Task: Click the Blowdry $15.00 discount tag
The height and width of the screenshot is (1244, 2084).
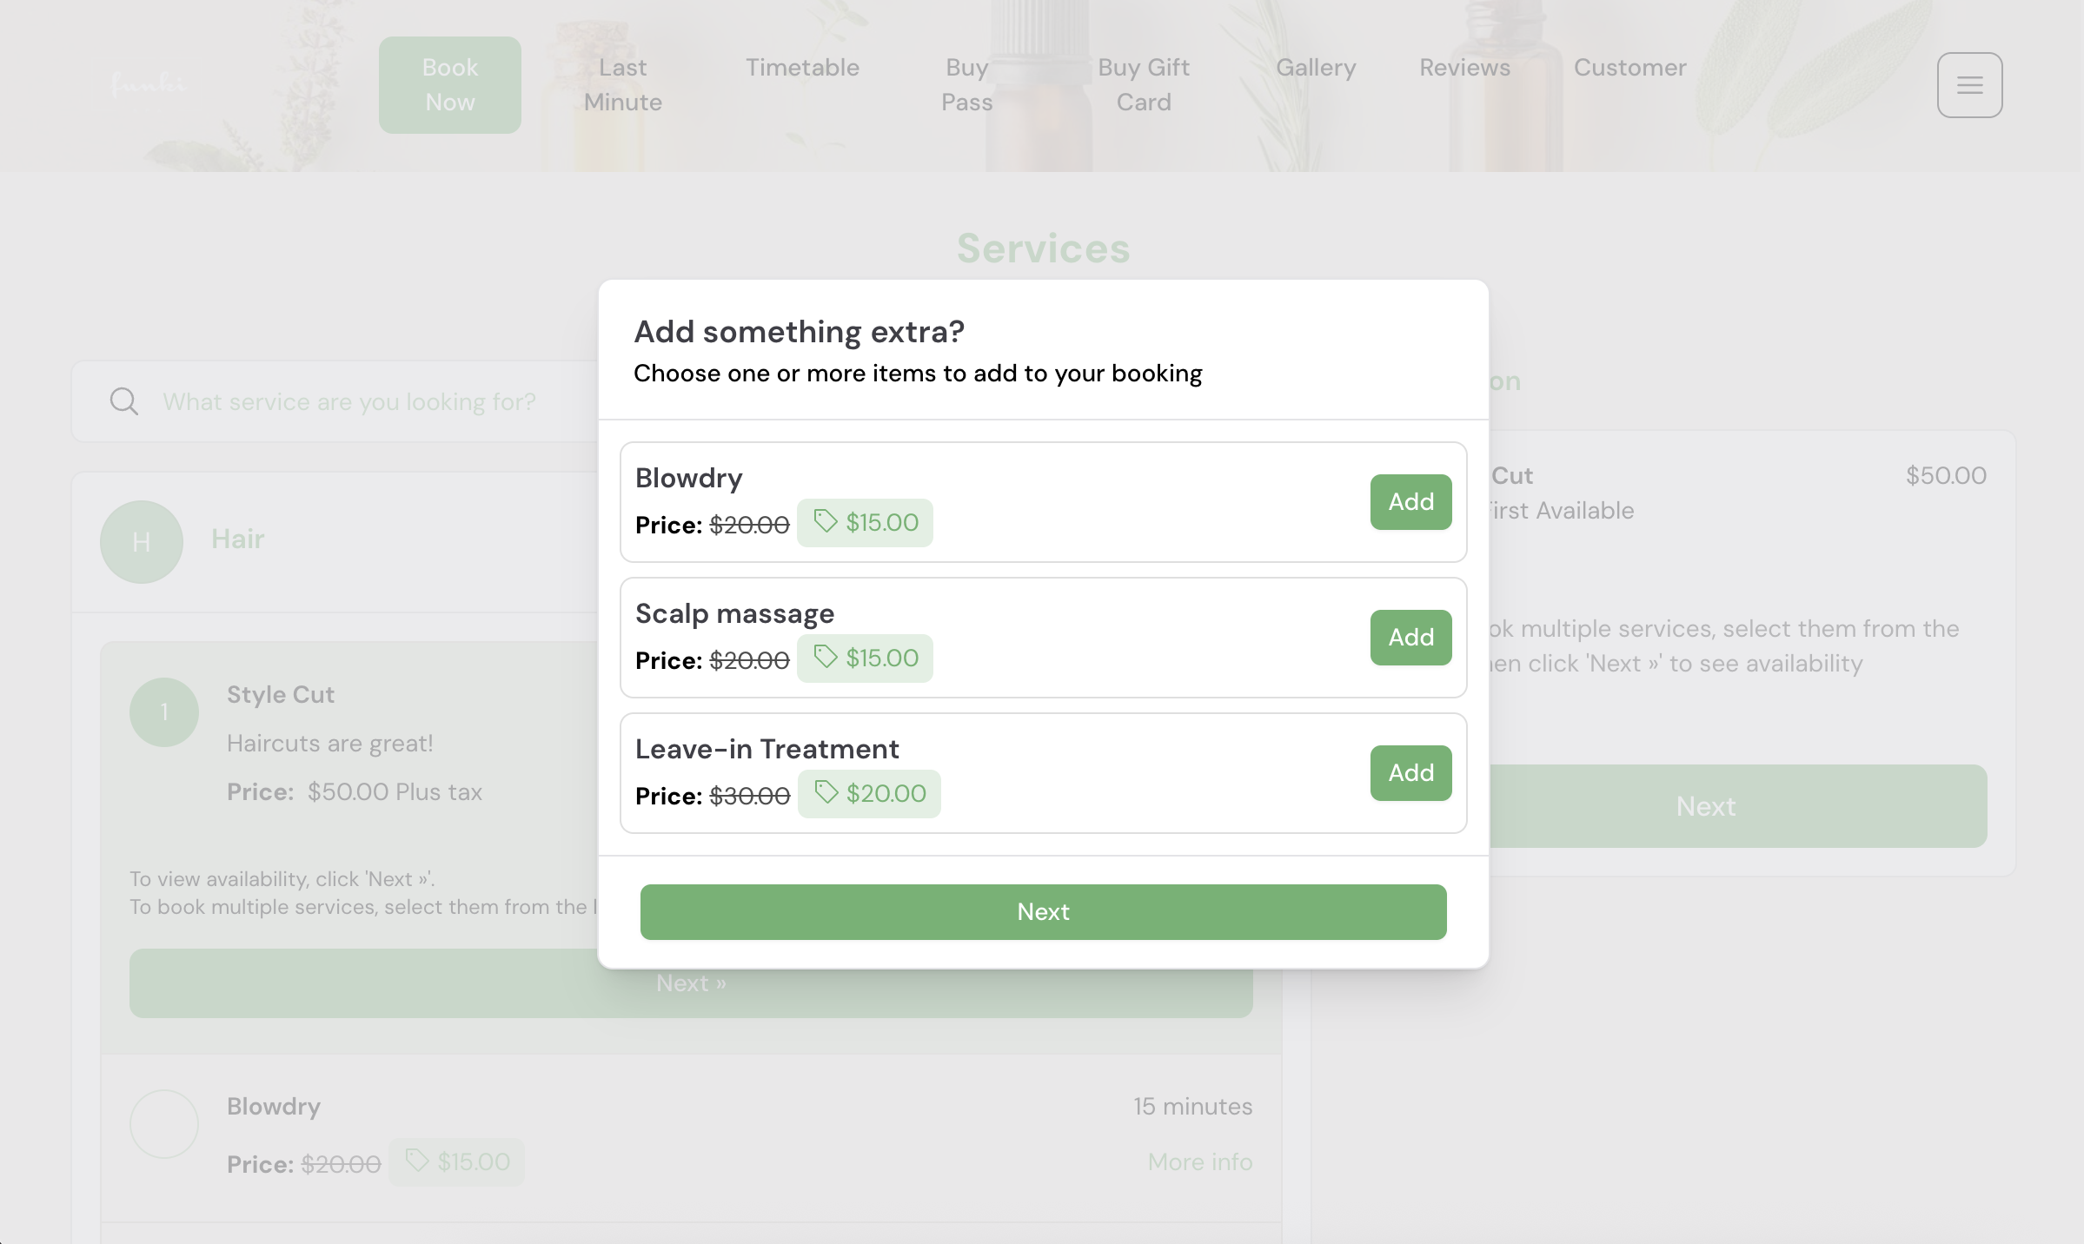Action: (865, 523)
